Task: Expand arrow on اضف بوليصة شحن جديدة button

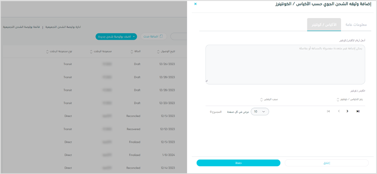Action: point(134,36)
